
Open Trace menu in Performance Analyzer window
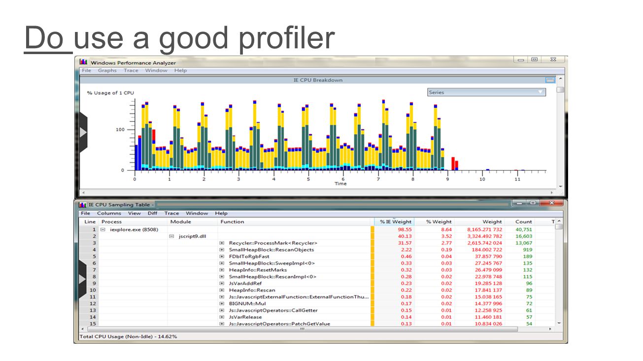[131, 70]
